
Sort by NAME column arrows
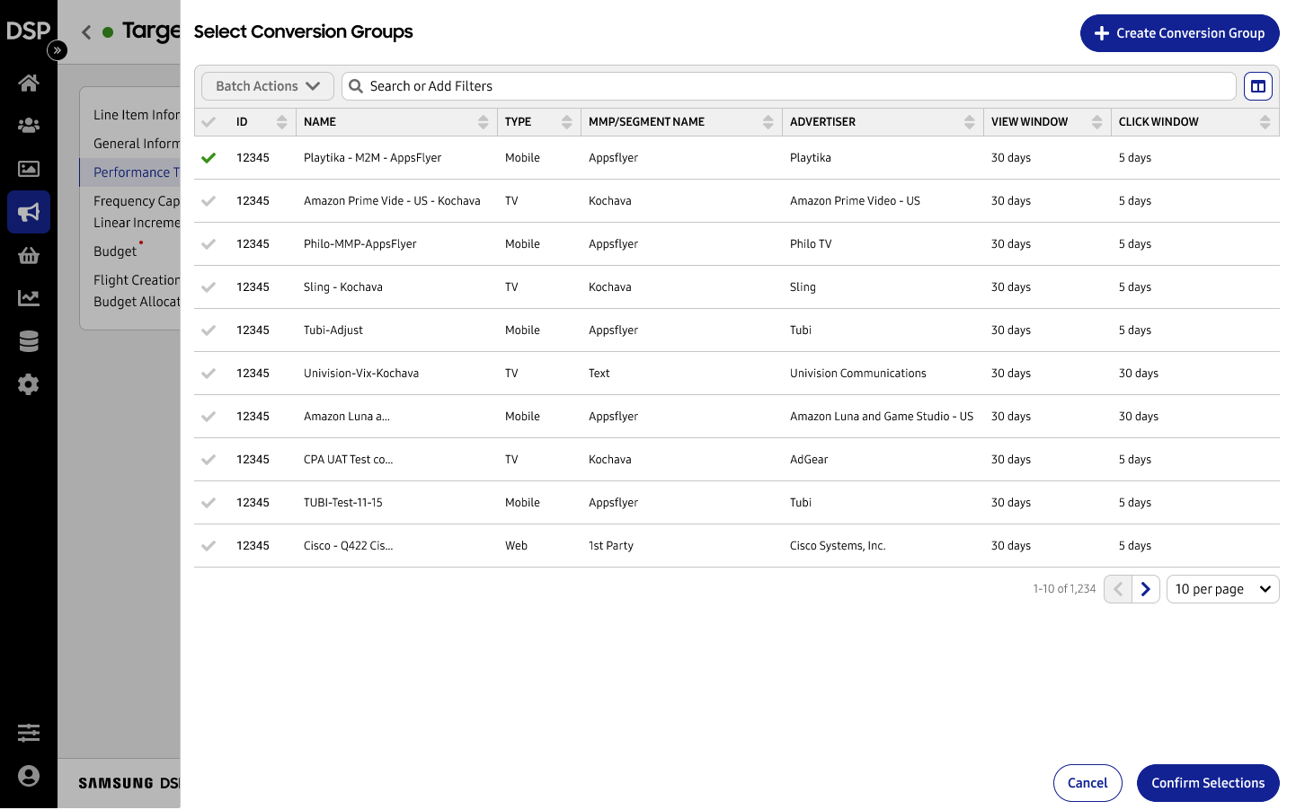484,122
